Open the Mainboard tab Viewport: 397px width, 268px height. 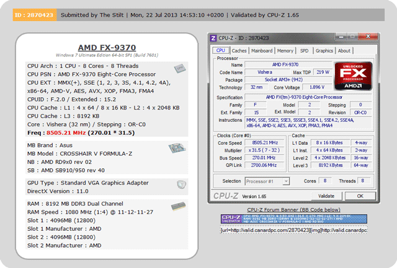[262, 51]
